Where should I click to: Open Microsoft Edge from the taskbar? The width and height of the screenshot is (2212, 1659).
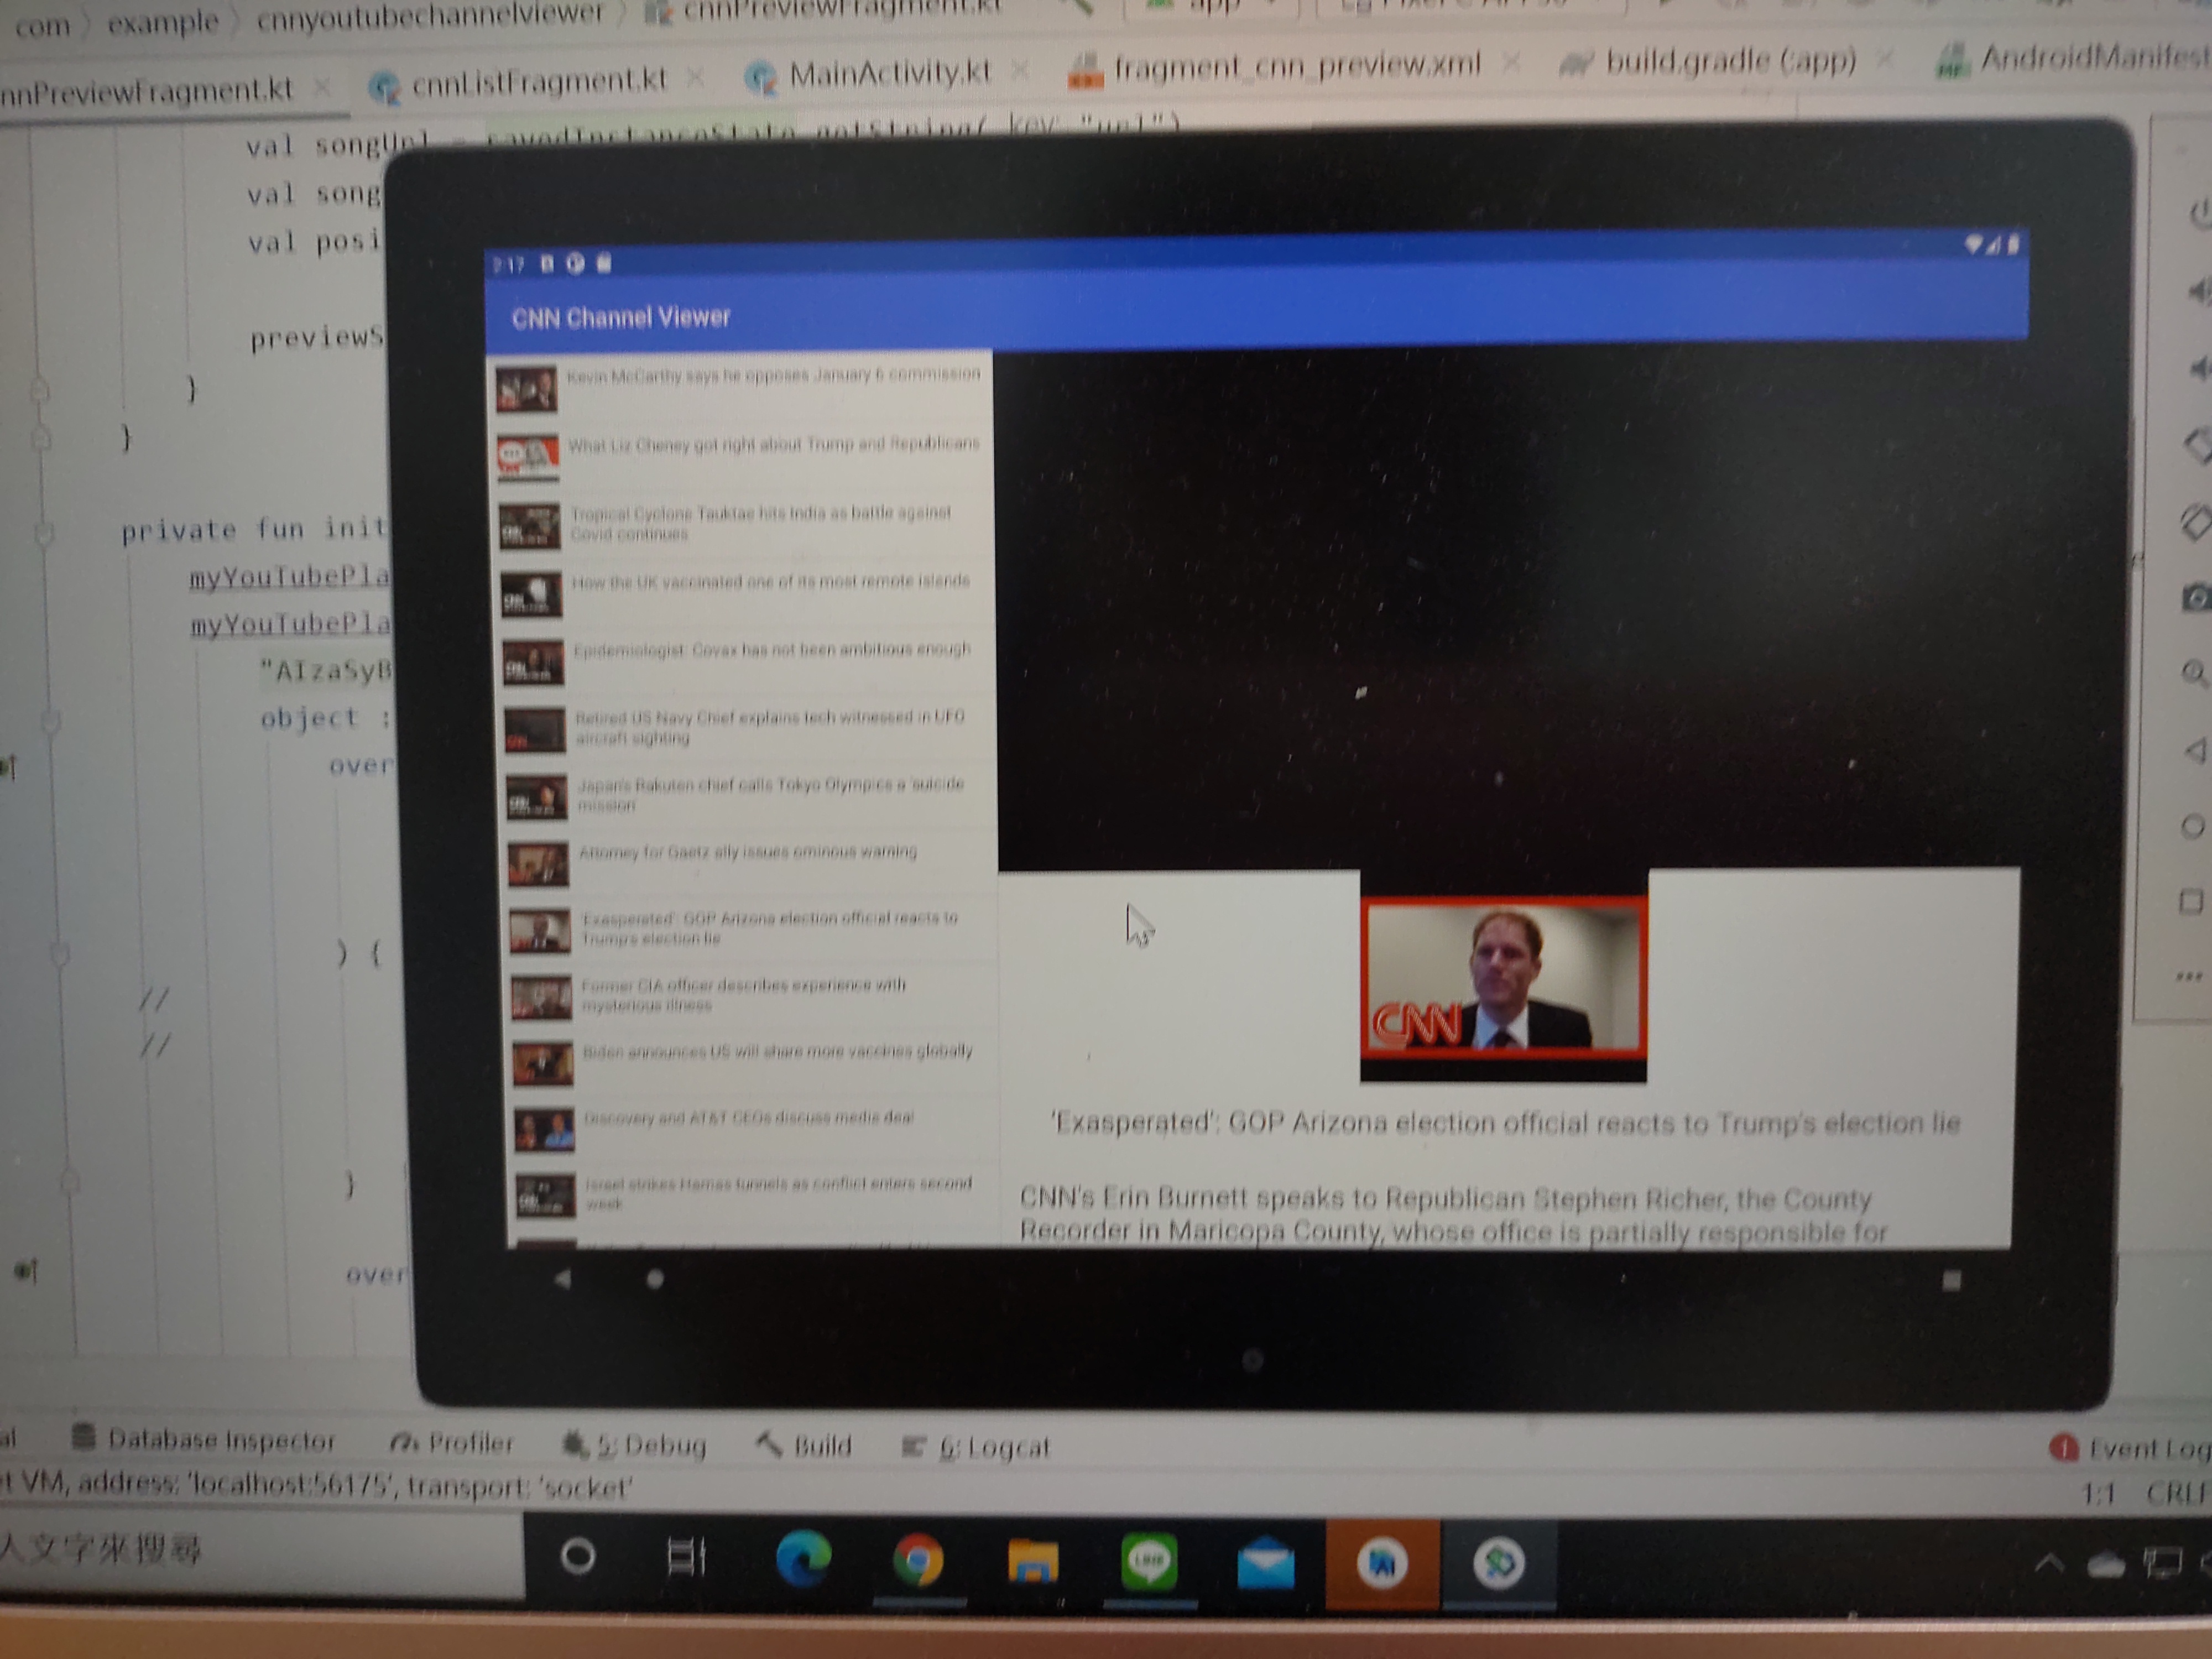(803, 1558)
